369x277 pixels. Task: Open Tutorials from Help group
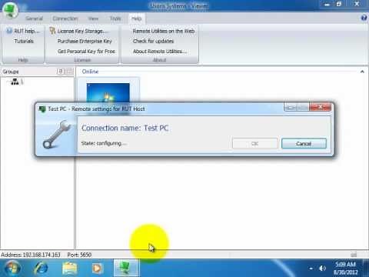24,42
